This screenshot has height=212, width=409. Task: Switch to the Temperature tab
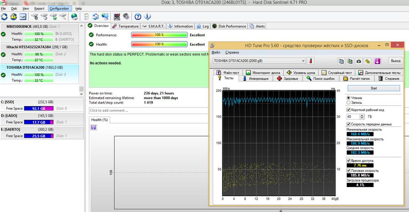coord(125,26)
